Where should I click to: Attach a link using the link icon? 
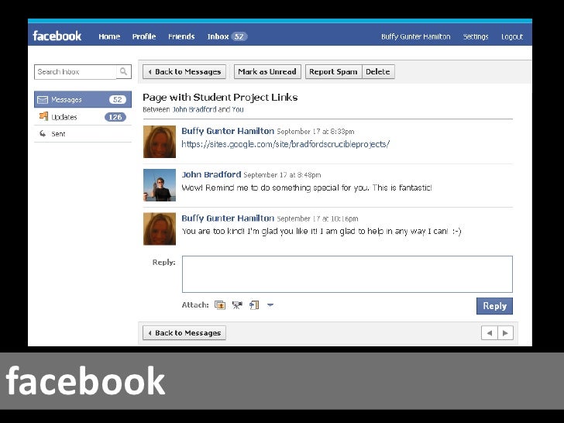click(254, 305)
